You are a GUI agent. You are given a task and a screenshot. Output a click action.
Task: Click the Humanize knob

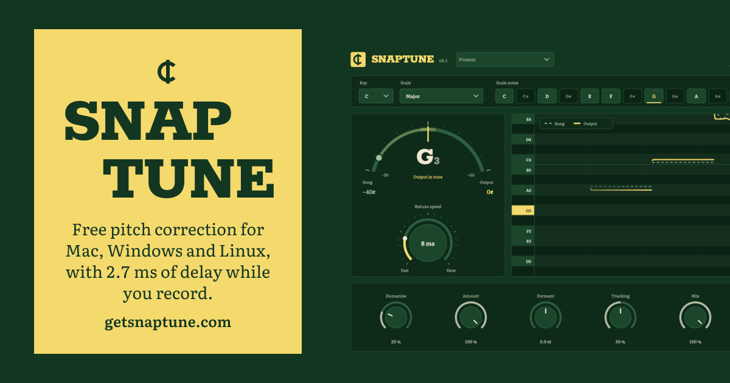tap(396, 317)
